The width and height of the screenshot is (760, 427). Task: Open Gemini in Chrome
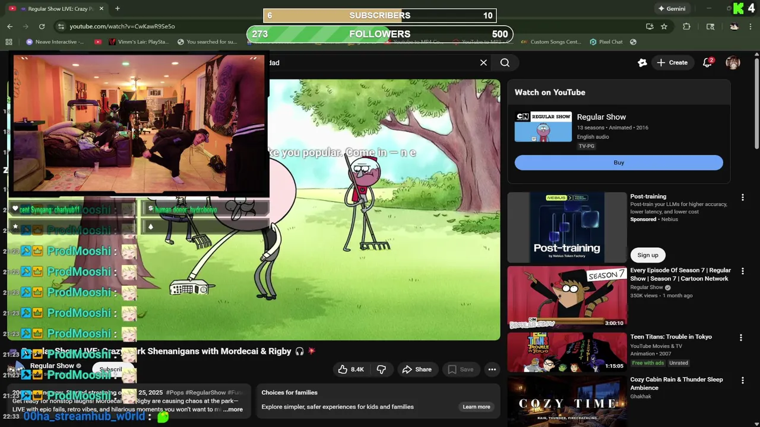[672, 8]
